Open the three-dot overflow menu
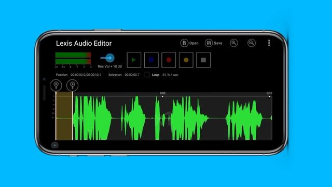This screenshot has width=332, height=187. 269,43
